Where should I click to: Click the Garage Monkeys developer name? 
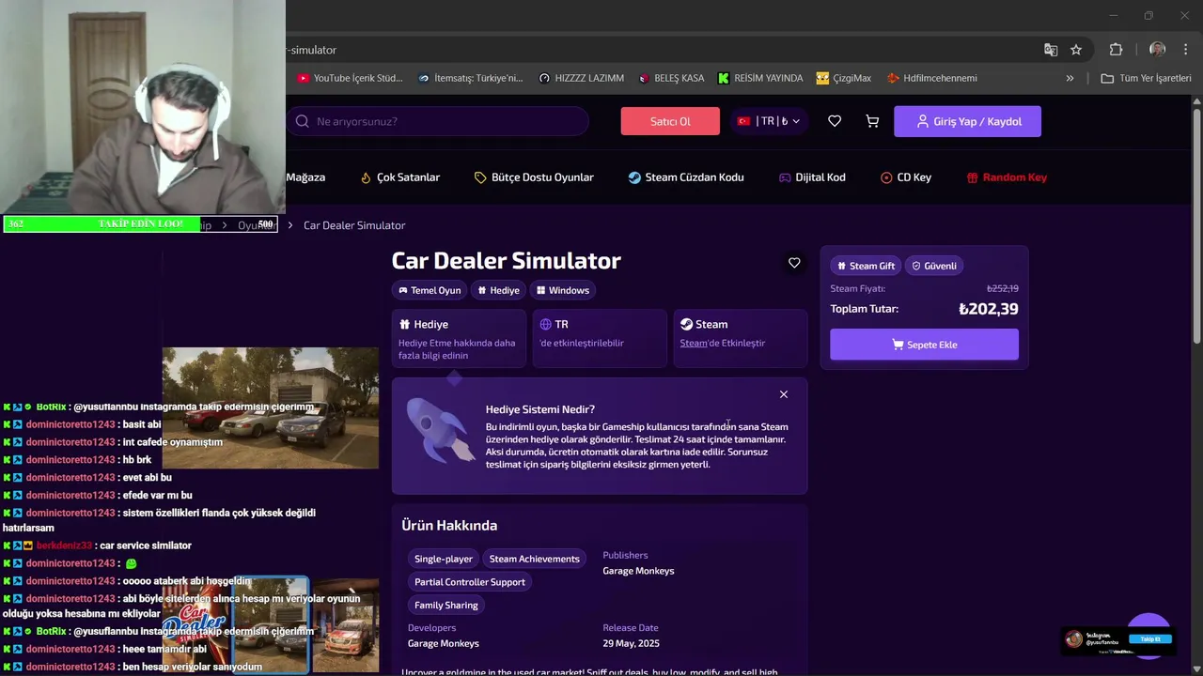(x=444, y=643)
